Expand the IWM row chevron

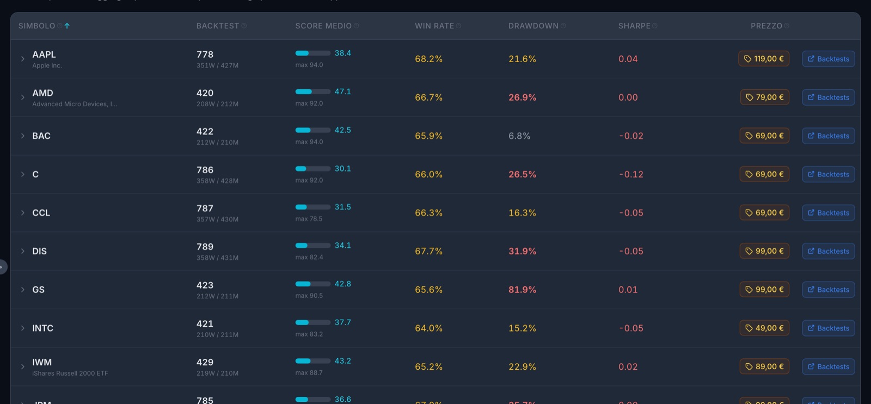pyautogui.click(x=23, y=366)
